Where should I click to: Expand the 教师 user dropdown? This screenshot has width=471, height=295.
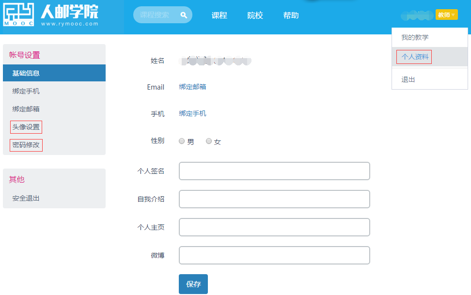pos(446,15)
